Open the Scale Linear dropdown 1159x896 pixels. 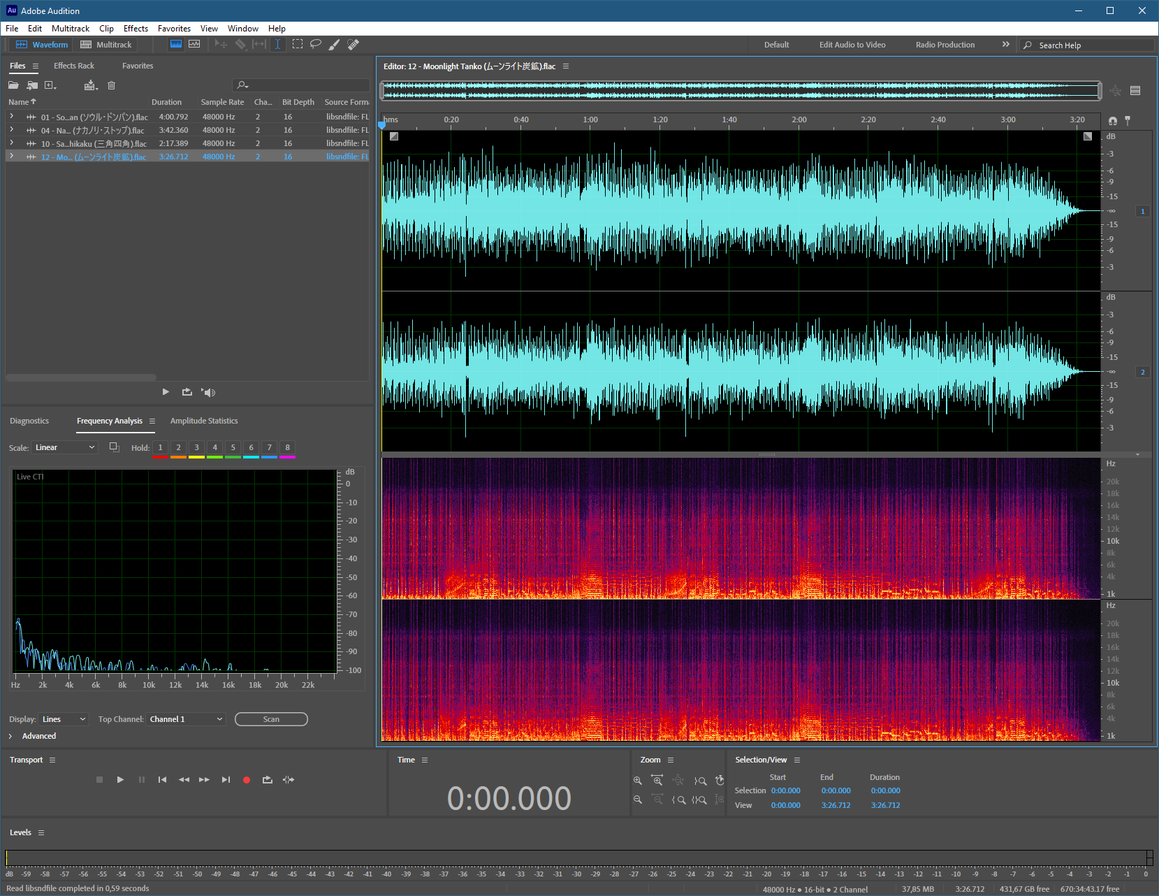pos(65,447)
